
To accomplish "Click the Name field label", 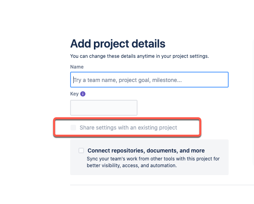I will click(77, 67).
